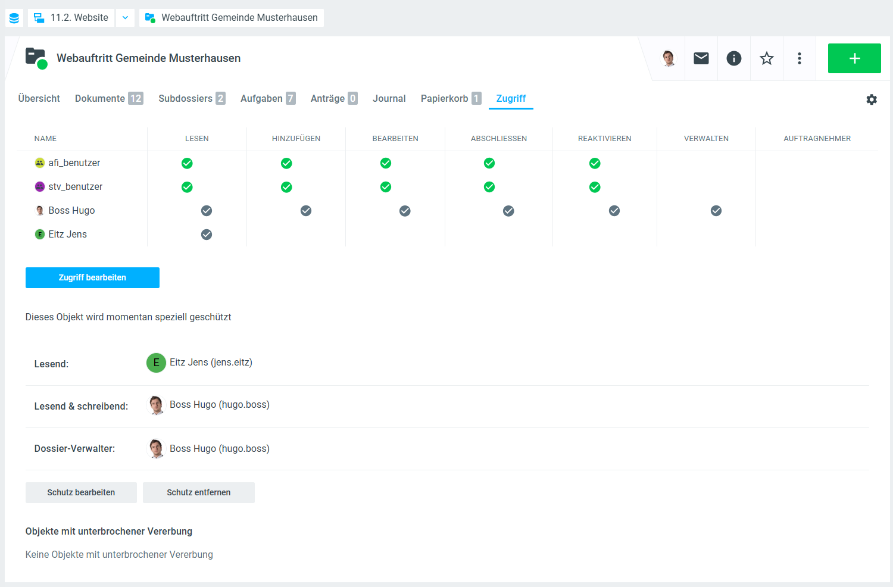Viewport: 893px width, 587px height.
Task: Click the green plus add button
Action: [854, 58]
